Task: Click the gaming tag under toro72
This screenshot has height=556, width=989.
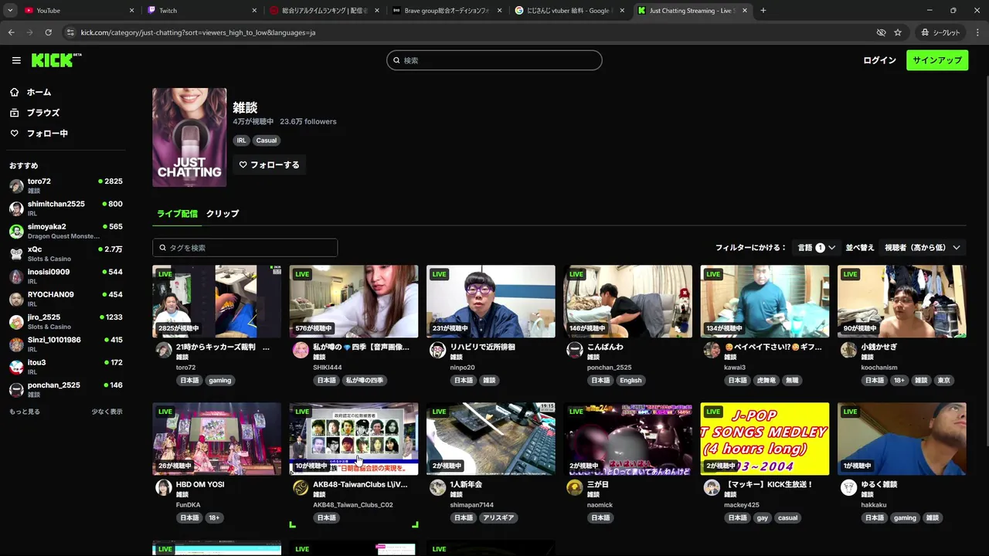Action: click(x=220, y=381)
